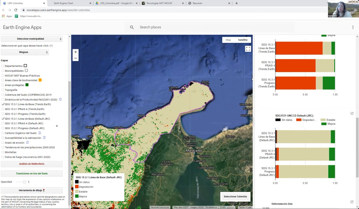Toggle fullscreen map view

248,49
